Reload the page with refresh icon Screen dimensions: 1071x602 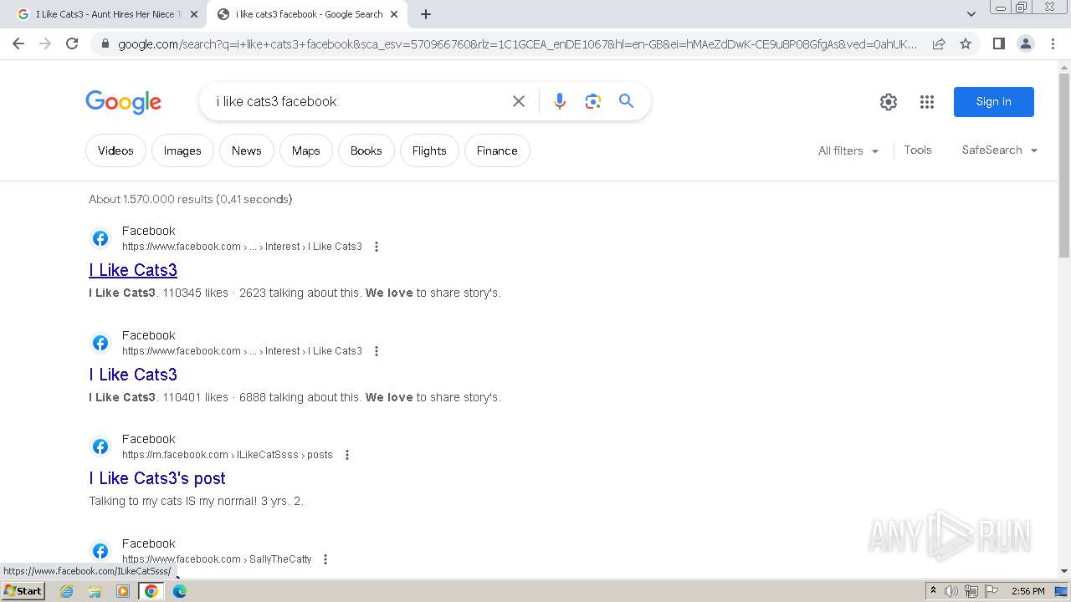72,43
